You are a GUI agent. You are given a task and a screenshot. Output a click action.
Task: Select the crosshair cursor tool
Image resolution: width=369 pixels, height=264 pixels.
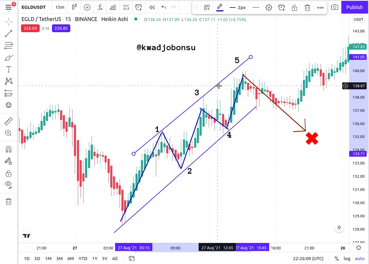click(x=9, y=22)
